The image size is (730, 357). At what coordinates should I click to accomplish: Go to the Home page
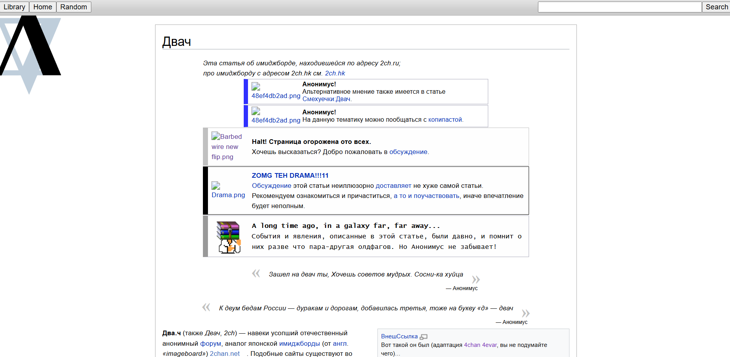pos(43,7)
